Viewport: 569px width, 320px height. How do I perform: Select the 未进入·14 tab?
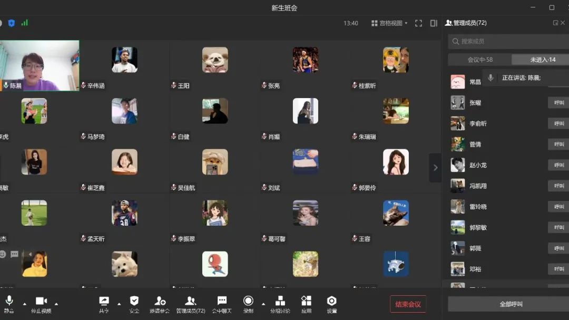click(542, 60)
